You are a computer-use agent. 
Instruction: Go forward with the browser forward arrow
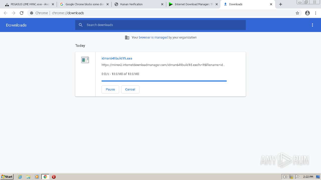click(x=14, y=13)
